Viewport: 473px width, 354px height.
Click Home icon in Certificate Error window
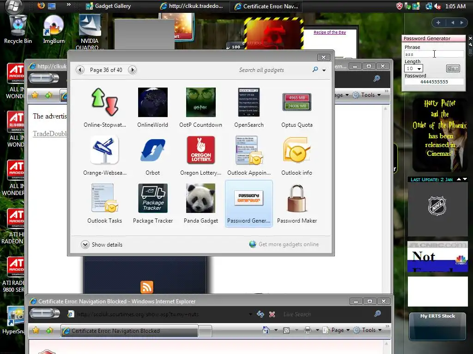coord(266,330)
